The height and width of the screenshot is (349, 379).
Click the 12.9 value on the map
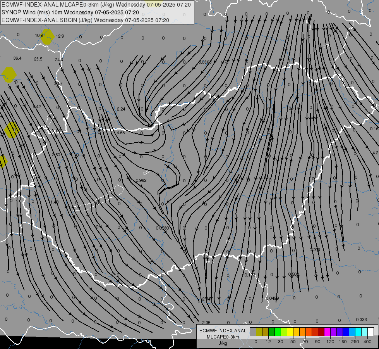60,36
